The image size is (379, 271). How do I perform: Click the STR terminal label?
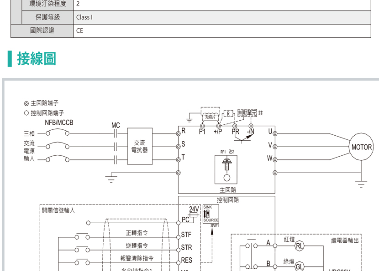pyautogui.click(x=187, y=247)
